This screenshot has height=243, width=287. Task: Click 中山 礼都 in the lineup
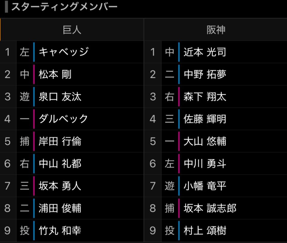click(60, 163)
